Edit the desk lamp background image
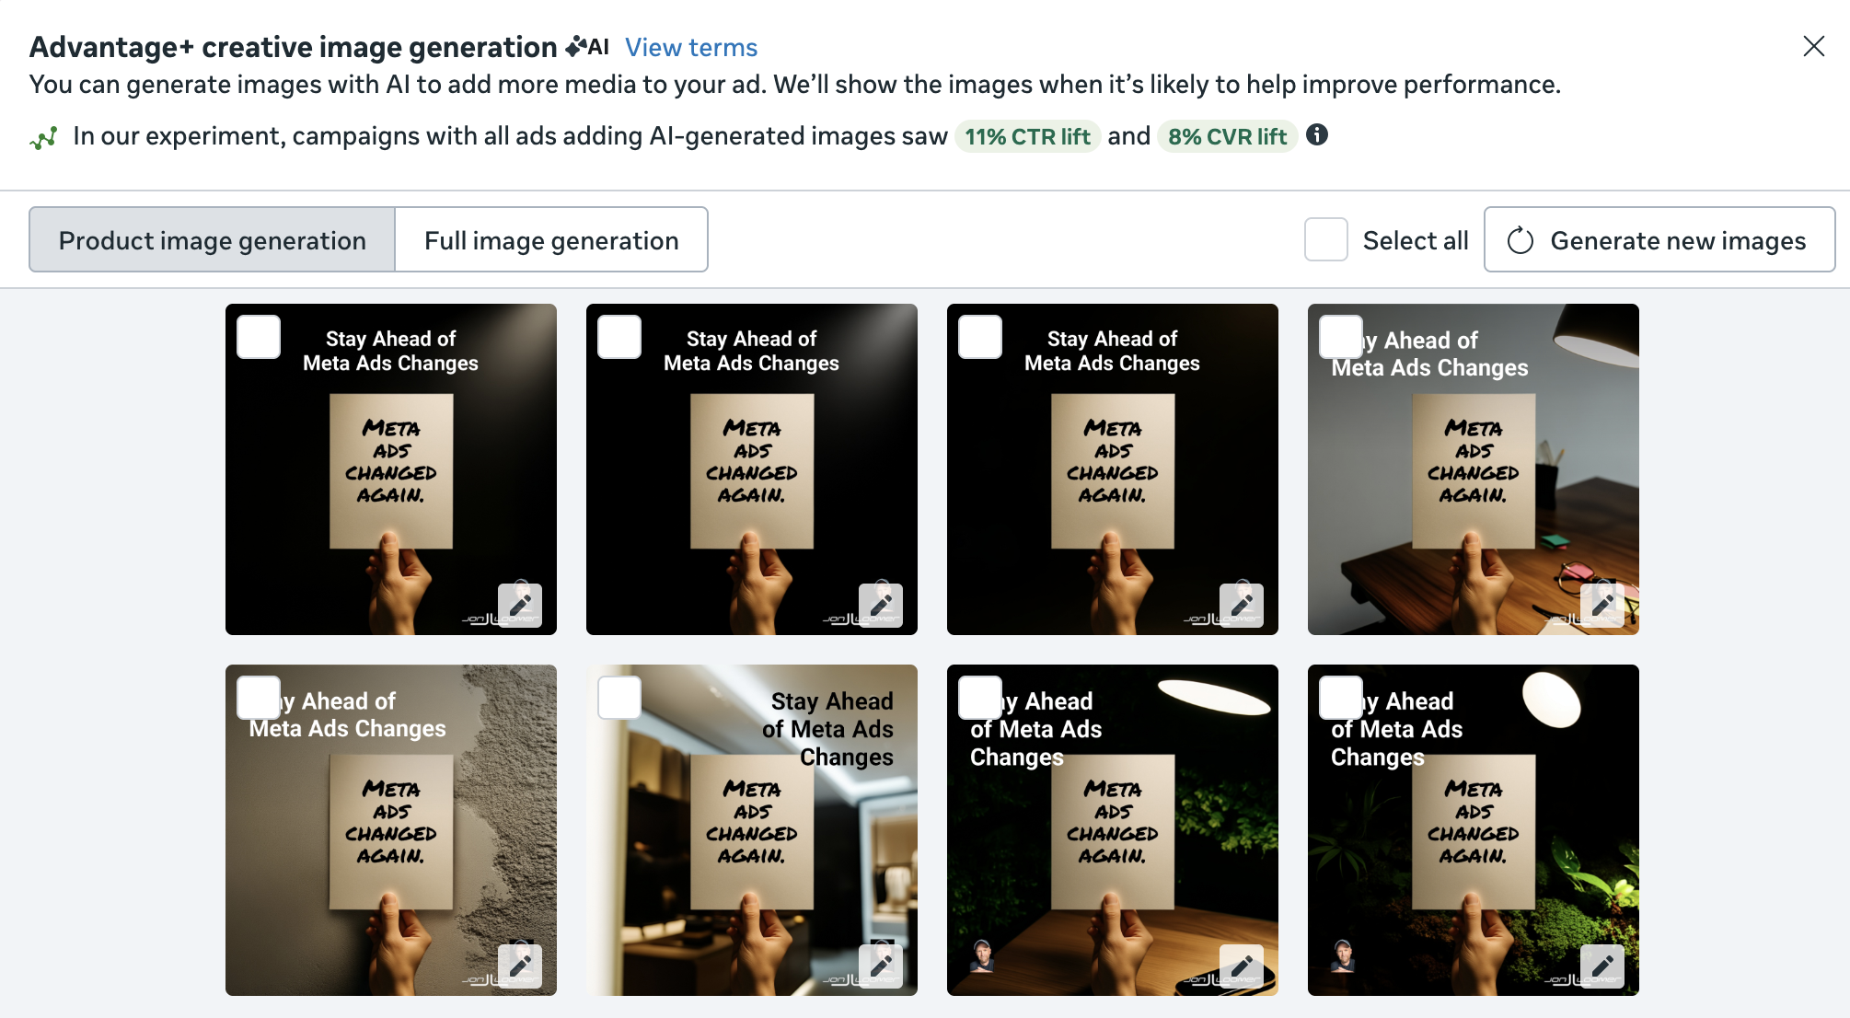This screenshot has height=1018, width=1850. 1602,605
